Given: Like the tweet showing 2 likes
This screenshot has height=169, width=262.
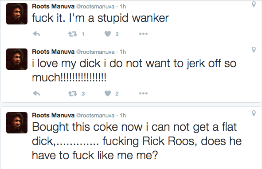Looking at the screenshot, I should coord(108,93).
